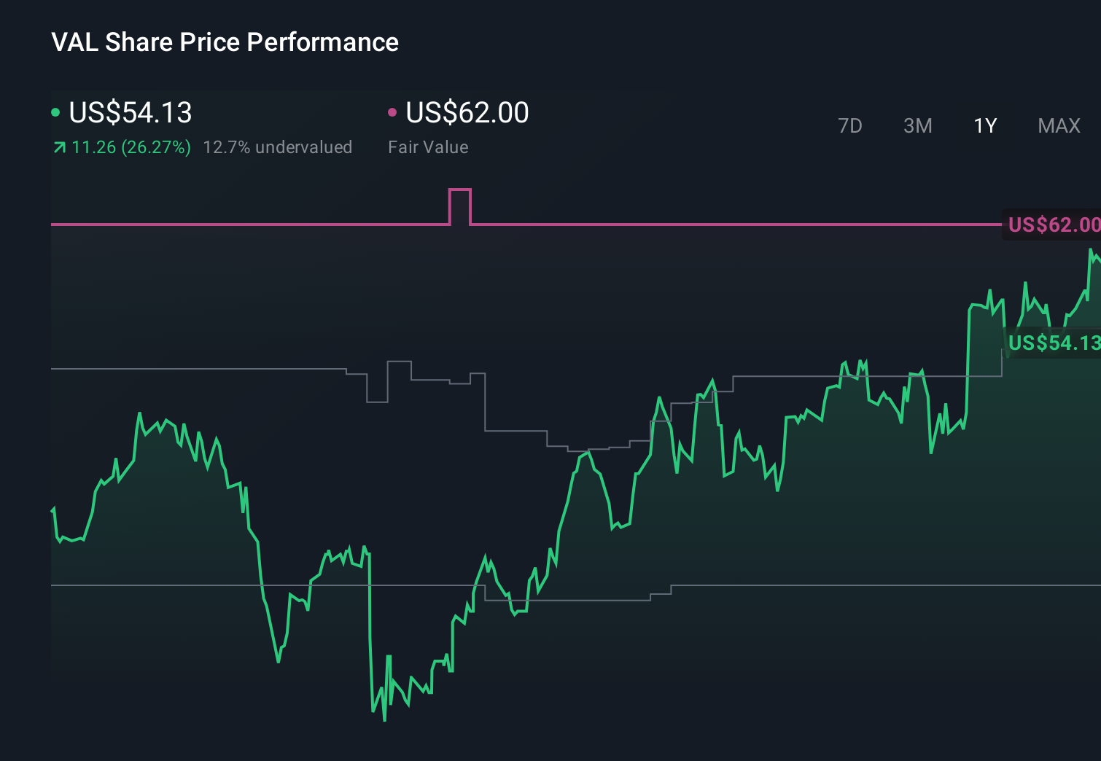Click the US$62.00 price tag on the right
The width and height of the screenshot is (1101, 761).
click(x=1054, y=225)
